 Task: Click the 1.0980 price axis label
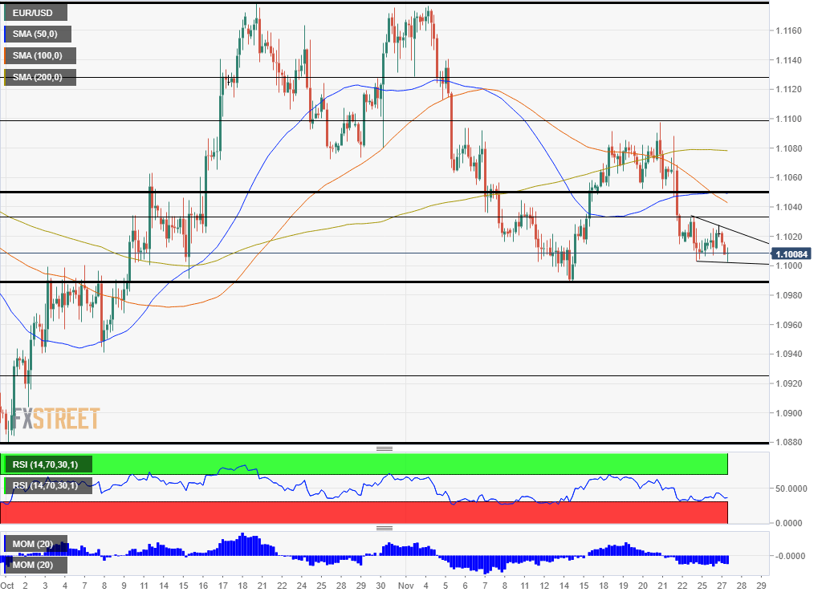click(788, 295)
